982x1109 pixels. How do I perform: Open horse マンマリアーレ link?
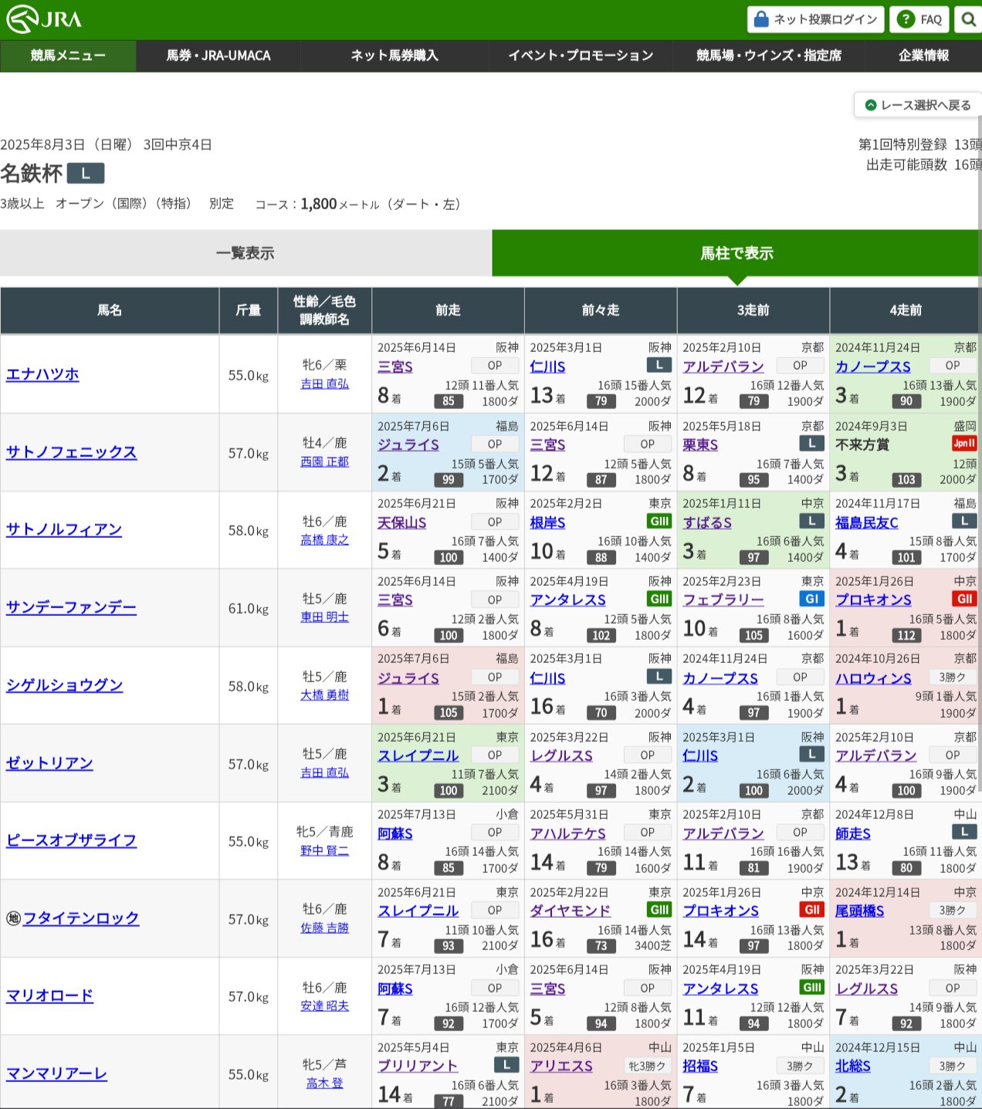pyautogui.click(x=56, y=1074)
